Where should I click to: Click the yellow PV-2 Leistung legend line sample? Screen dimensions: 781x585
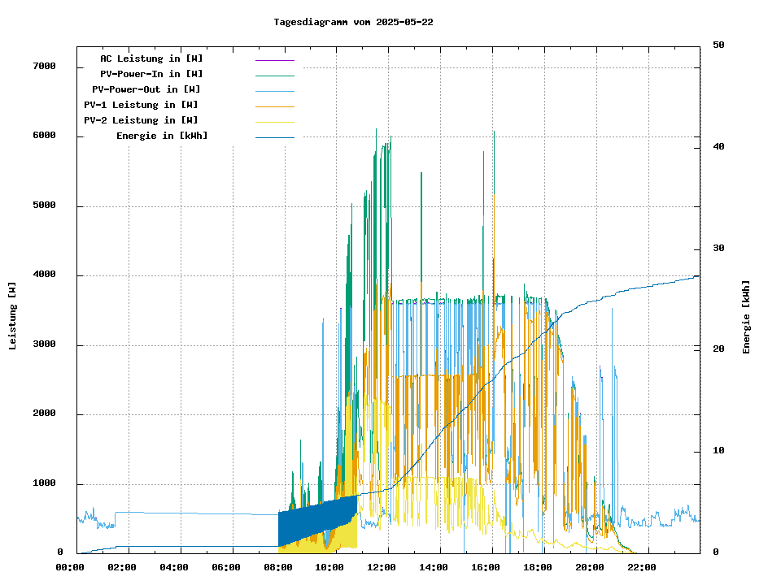coord(274,121)
